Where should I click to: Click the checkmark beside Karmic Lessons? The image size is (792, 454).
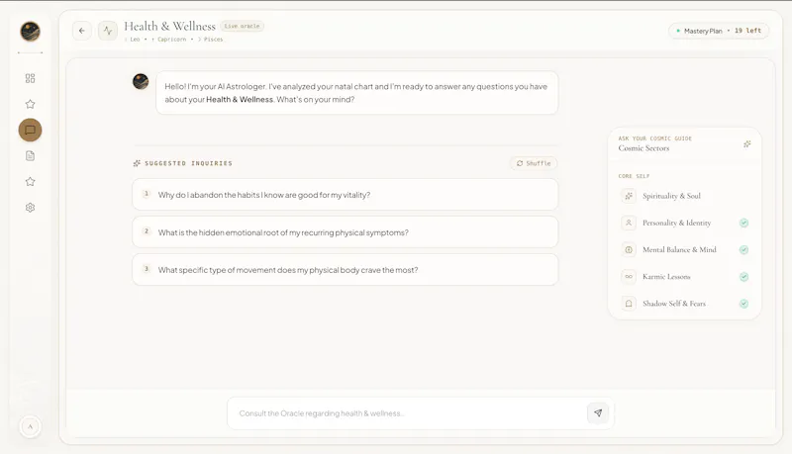coord(744,277)
